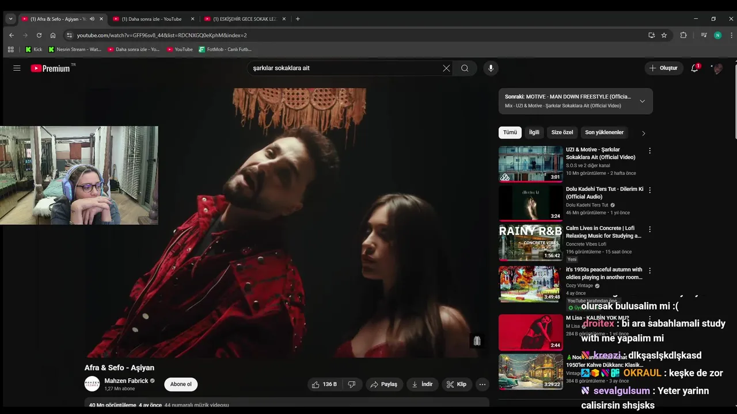Open the tab search dropdown arrow
Screen dimensions: 737x414
pyautogui.click(x=10, y=19)
